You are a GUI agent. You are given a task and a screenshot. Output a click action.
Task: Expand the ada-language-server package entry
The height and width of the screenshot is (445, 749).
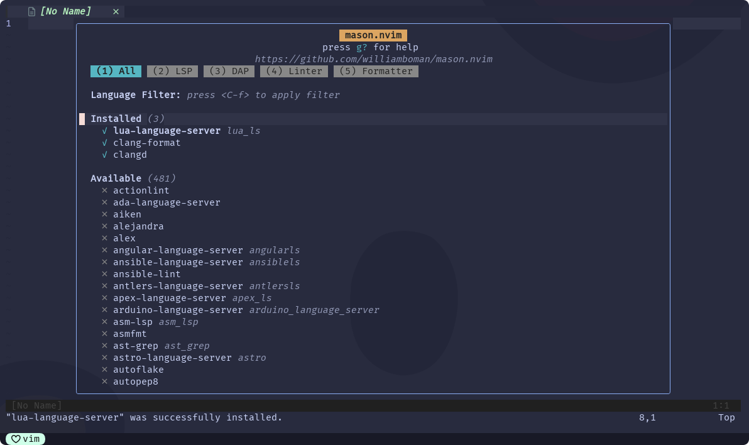point(167,202)
